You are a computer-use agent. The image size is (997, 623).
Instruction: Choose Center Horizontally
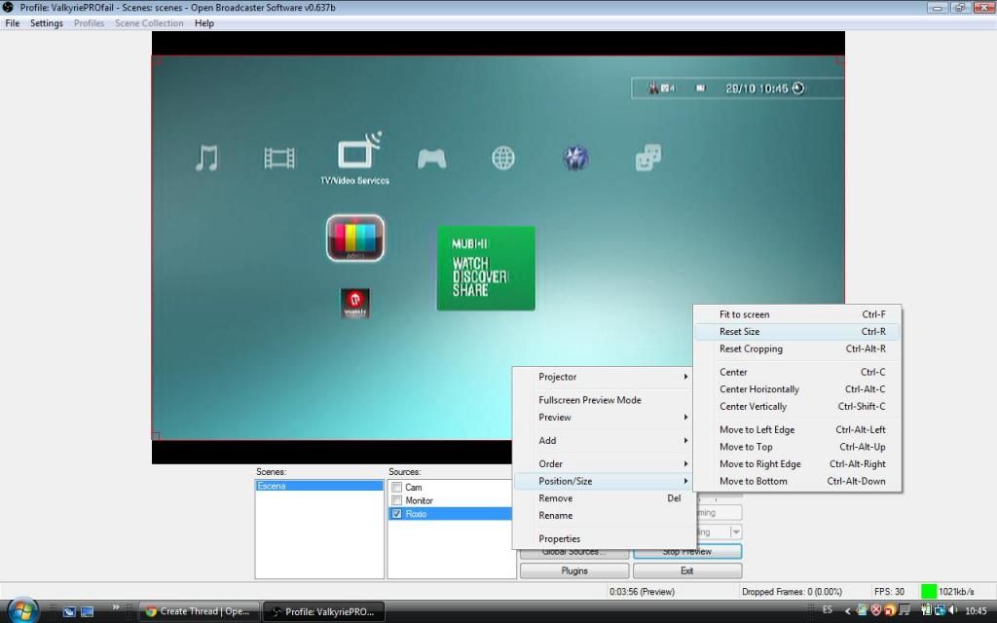tap(797, 389)
